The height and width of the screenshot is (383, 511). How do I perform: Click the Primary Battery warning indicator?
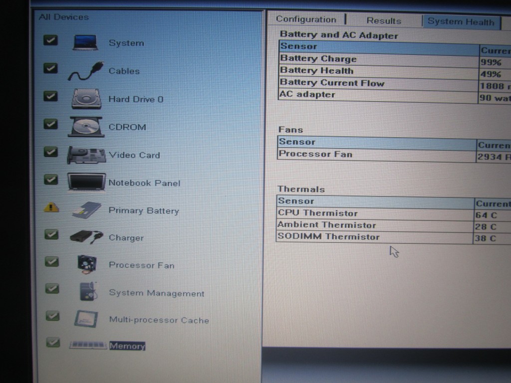[x=51, y=207]
